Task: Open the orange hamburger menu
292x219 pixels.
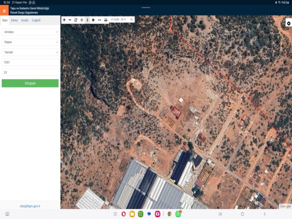Action: click(x=4, y=11)
